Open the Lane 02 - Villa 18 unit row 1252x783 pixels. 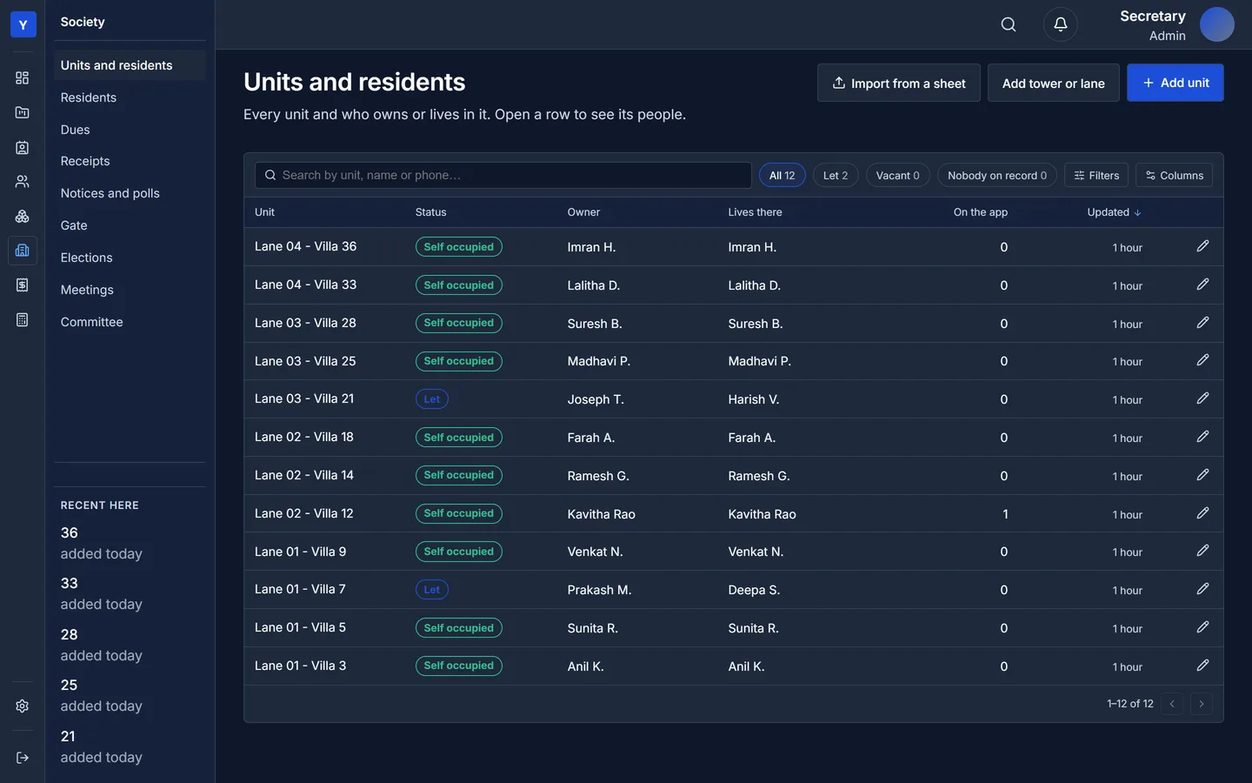(x=734, y=437)
